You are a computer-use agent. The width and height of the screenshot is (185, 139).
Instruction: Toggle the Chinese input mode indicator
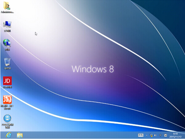pos(160,135)
